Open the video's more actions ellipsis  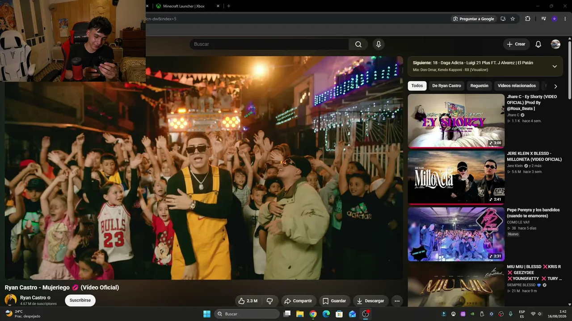coord(397,301)
